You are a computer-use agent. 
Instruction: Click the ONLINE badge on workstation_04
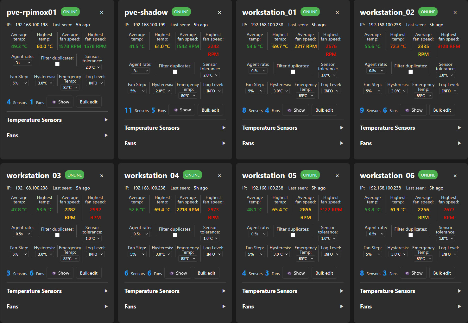point(192,175)
